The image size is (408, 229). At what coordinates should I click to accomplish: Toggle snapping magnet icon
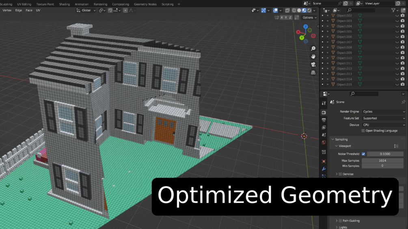[110, 11]
